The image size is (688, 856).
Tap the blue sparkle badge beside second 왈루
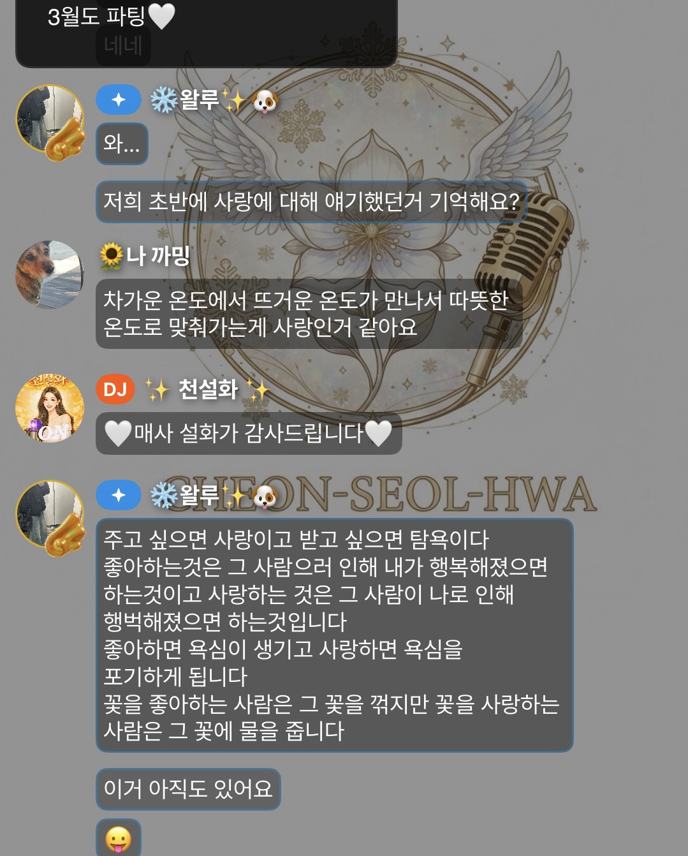(119, 495)
